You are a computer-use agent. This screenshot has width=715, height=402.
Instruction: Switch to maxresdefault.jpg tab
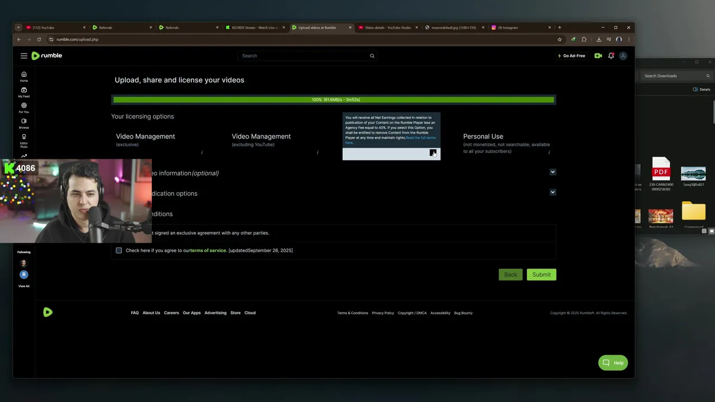pos(454,27)
